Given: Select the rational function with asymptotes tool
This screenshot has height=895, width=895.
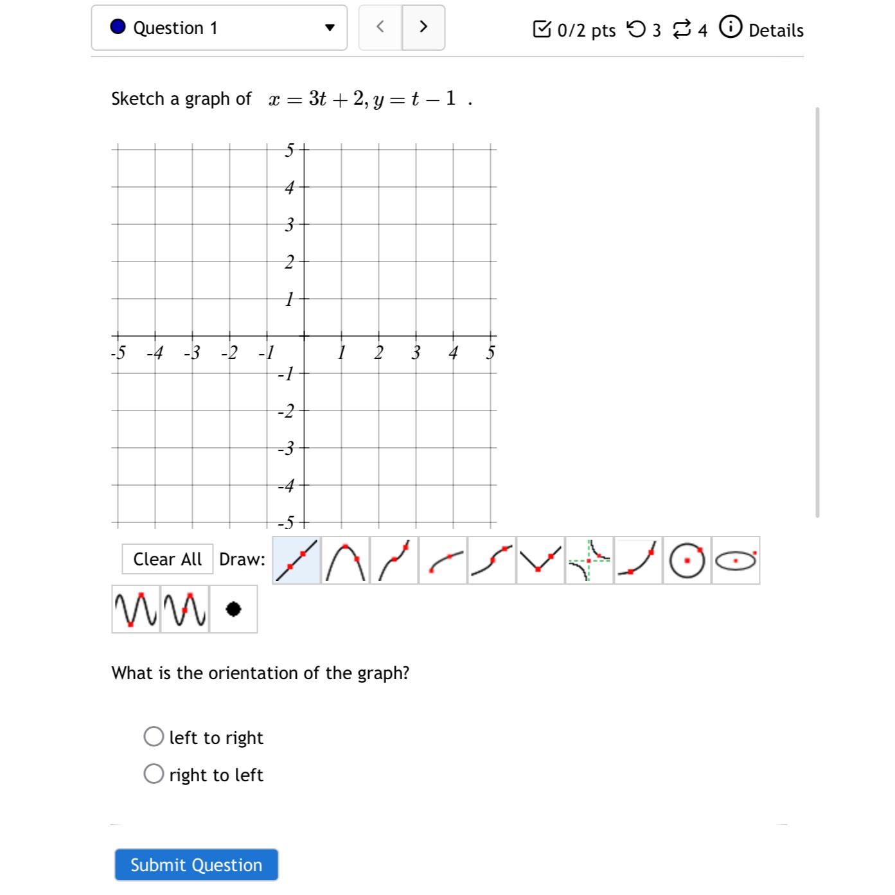Looking at the screenshot, I should (588, 559).
